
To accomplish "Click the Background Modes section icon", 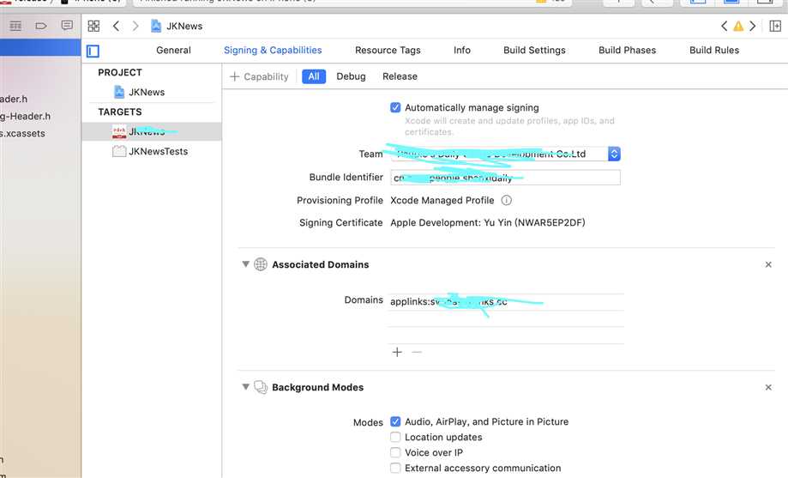I will [261, 387].
